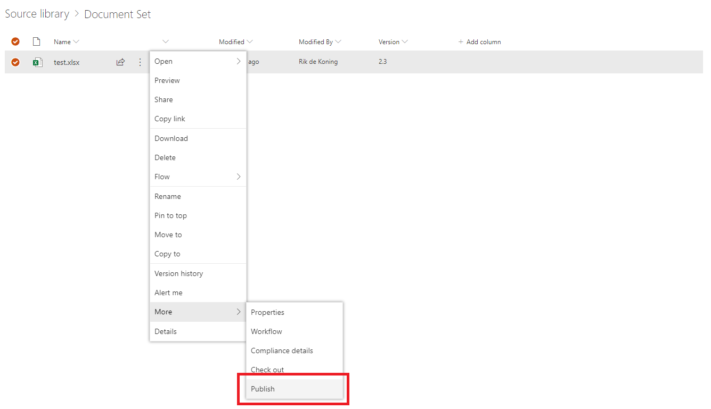Select Publish from the More submenu
The height and width of the screenshot is (409, 711).
(263, 389)
